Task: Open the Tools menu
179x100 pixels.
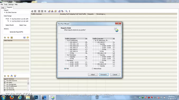Action: pos(6,4)
